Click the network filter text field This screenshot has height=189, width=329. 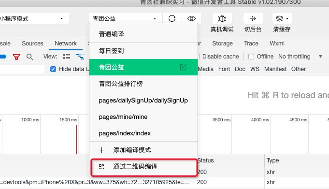click(x=22, y=69)
